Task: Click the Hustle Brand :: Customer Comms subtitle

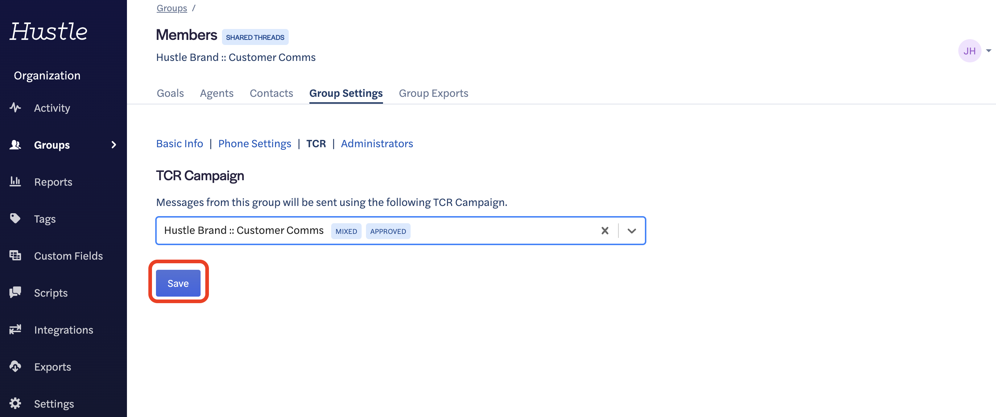Action: click(x=236, y=57)
